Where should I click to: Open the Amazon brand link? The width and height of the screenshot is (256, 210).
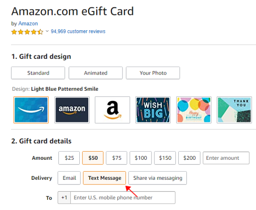pyautogui.click(x=28, y=23)
